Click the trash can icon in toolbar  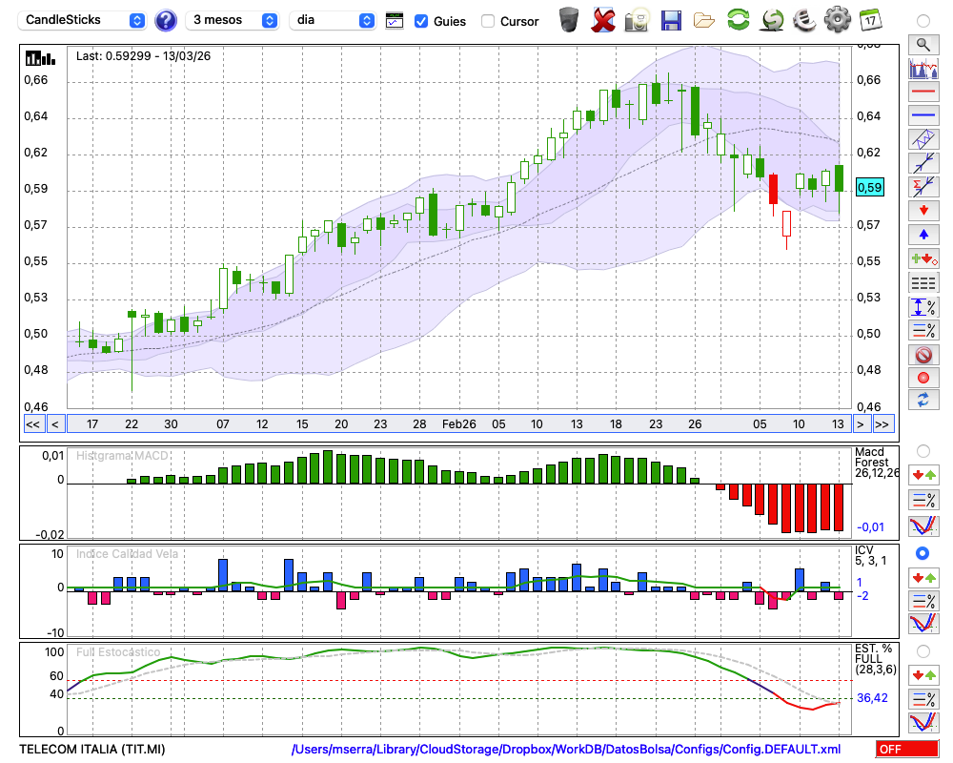[569, 19]
